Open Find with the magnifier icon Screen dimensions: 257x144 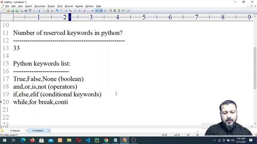66,11
